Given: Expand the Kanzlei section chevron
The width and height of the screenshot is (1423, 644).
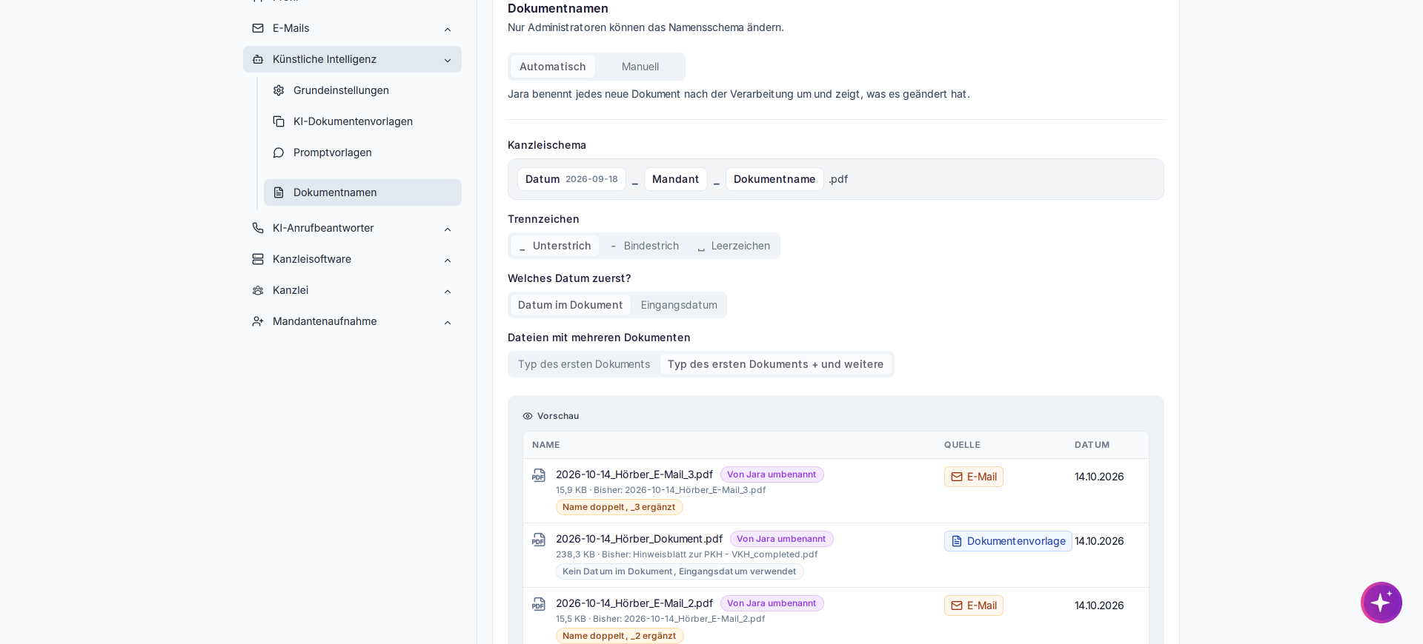Looking at the screenshot, I should [448, 291].
